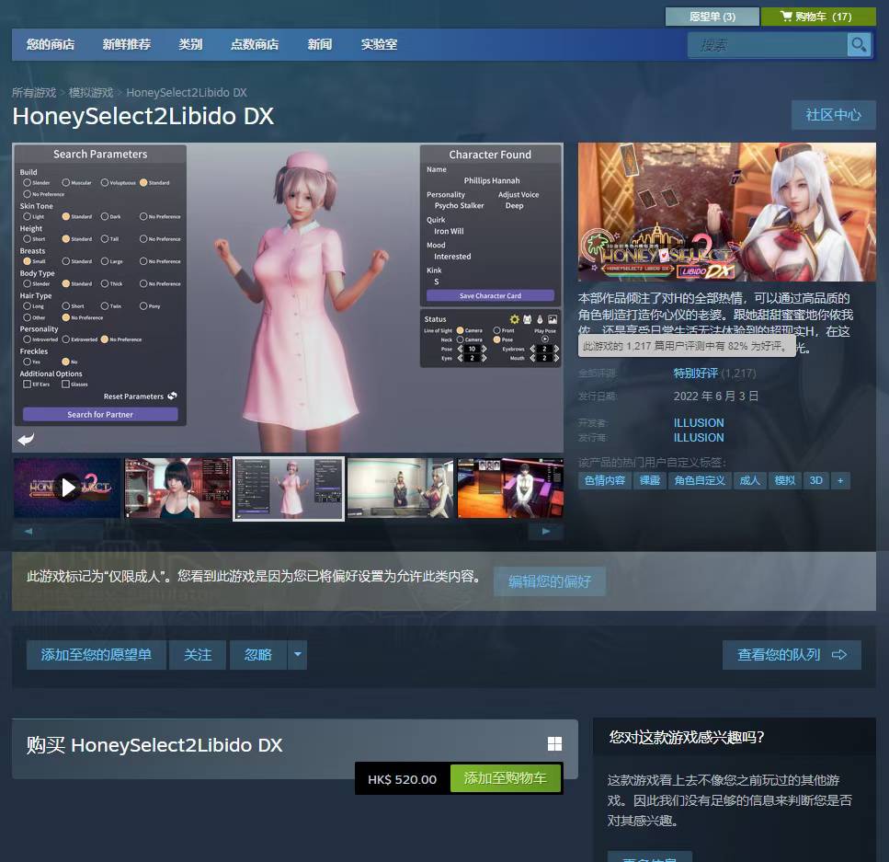Click the 关注 follow button
Image resolution: width=889 pixels, height=862 pixels.
pyautogui.click(x=198, y=655)
